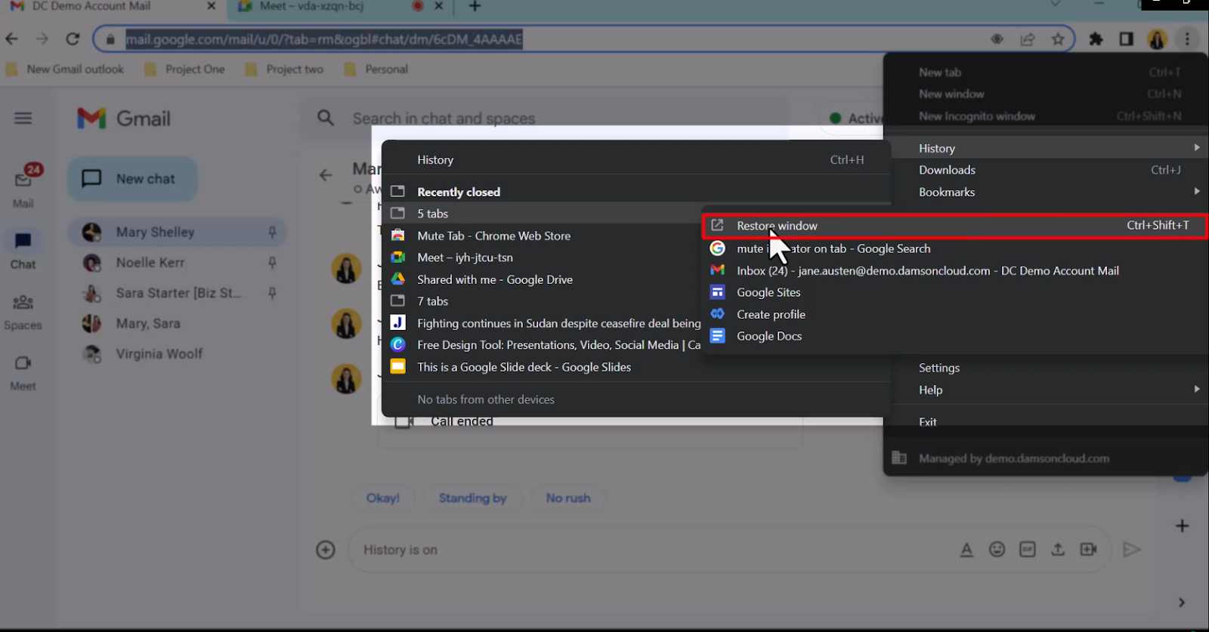
Task: Open the 7 tabs recently closed group
Action: (x=543, y=301)
